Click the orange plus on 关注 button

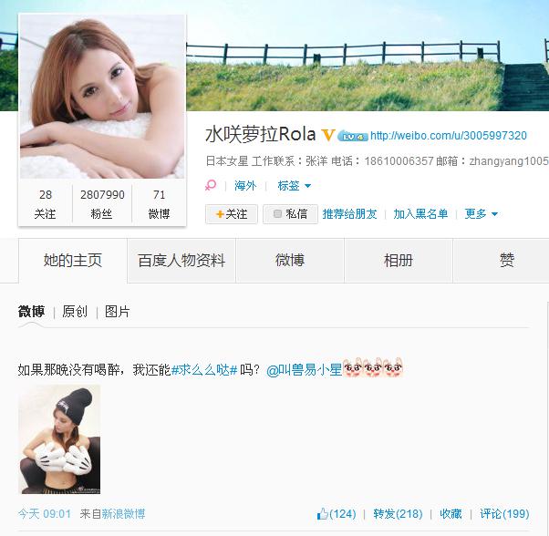tap(220, 214)
